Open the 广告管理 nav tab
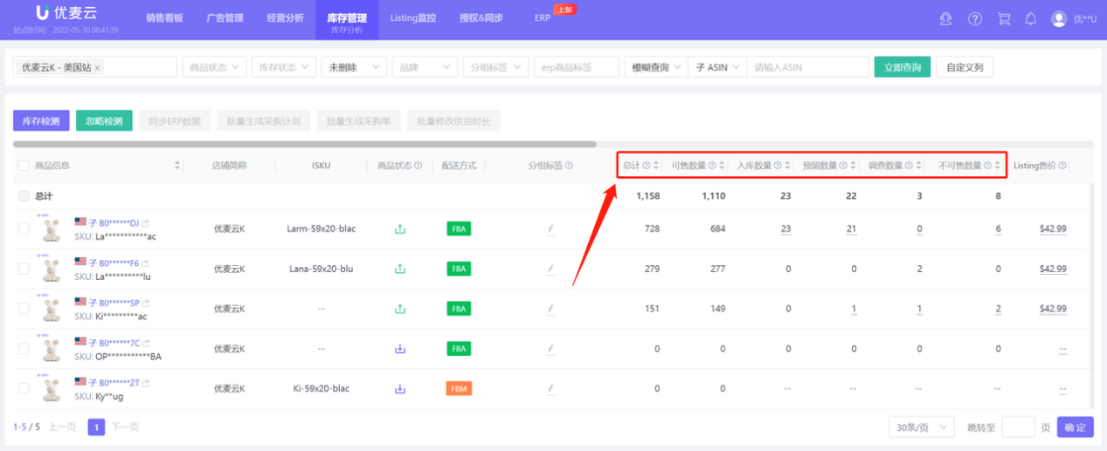Image resolution: width=1107 pixels, height=451 pixels. pyautogui.click(x=225, y=18)
